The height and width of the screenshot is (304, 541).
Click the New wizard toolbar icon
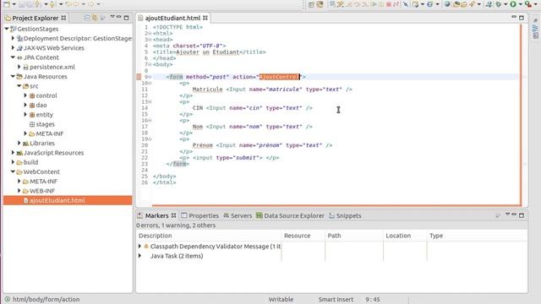tap(7, 4)
